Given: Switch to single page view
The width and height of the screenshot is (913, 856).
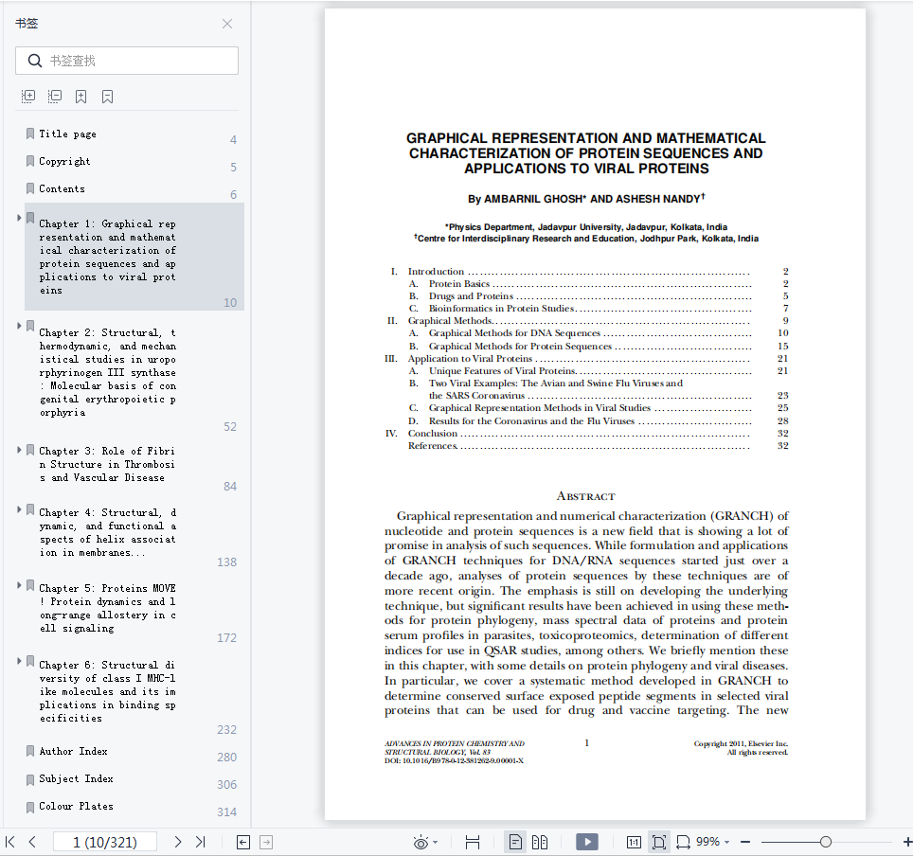Looking at the screenshot, I should [515, 842].
